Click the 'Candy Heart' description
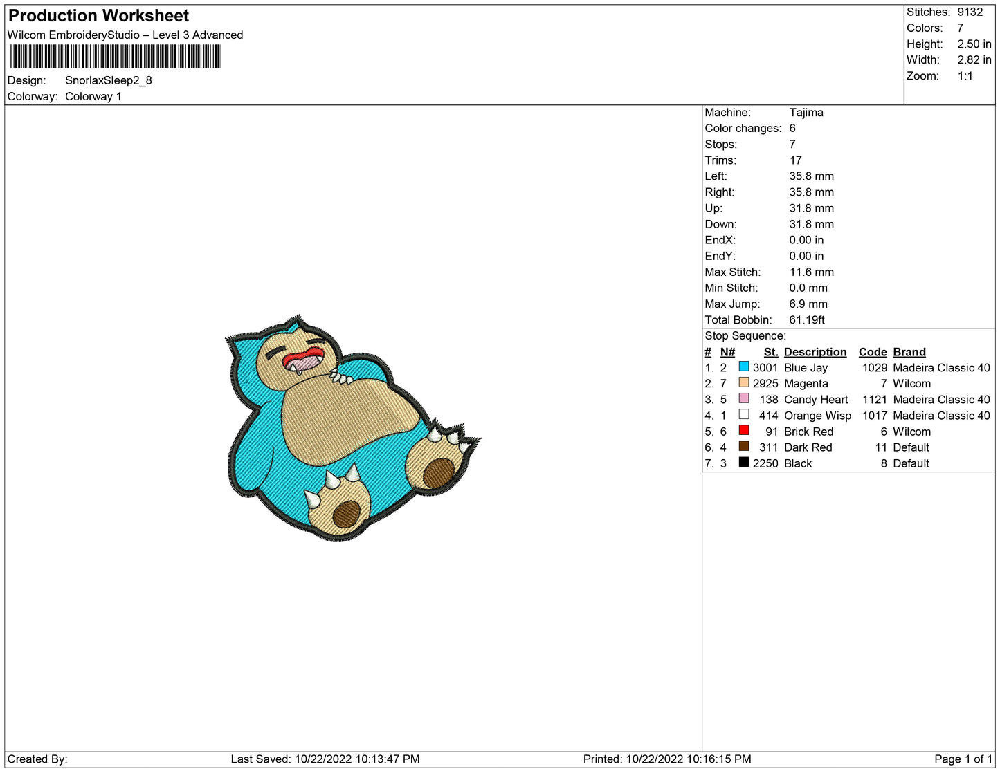Screen dimensions: 1000x769 click(x=816, y=400)
